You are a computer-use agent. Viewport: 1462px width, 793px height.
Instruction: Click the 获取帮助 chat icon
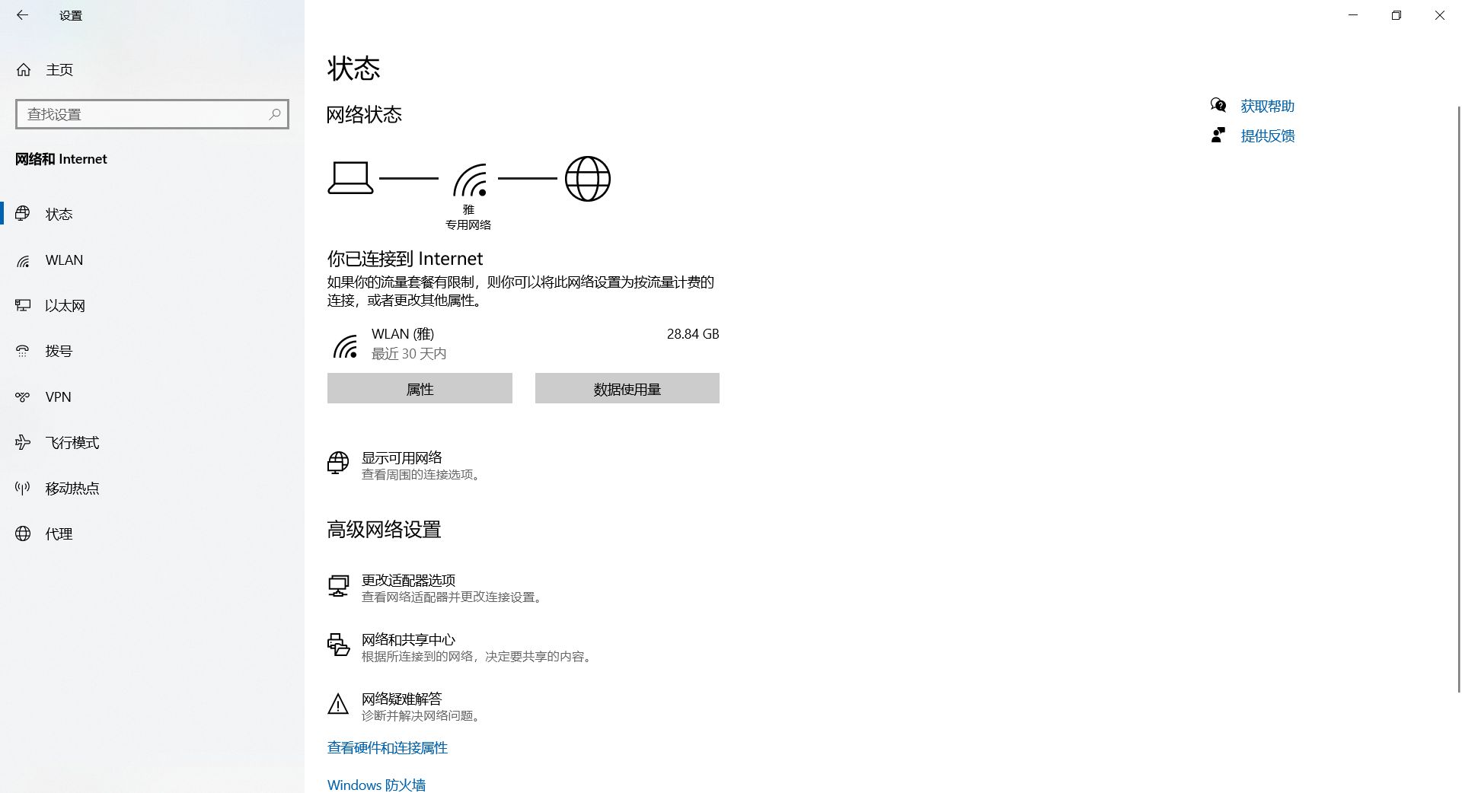(x=1219, y=106)
